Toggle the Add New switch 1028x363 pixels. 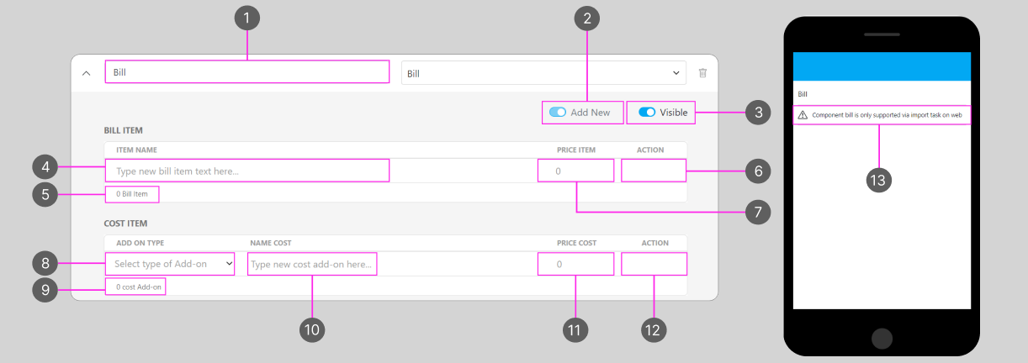coord(558,112)
